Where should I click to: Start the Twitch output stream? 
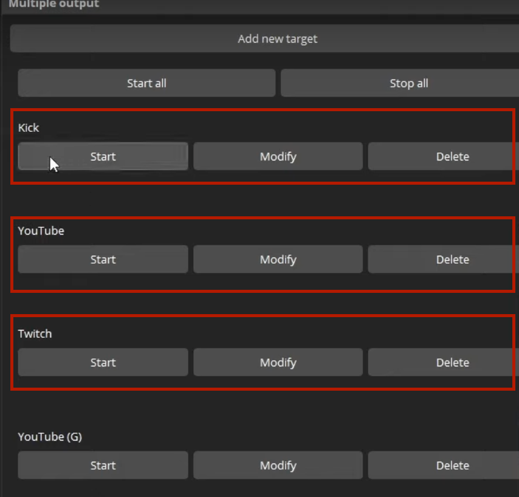click(103, 363)
